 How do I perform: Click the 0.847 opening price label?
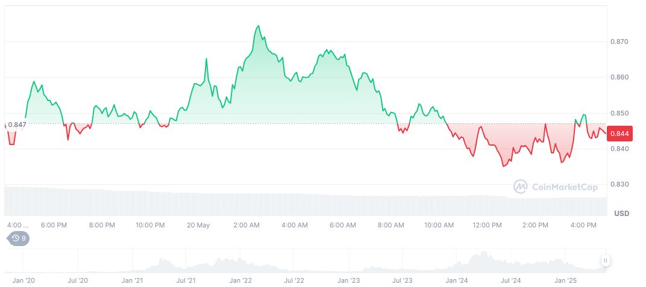(x=17, y=125)
